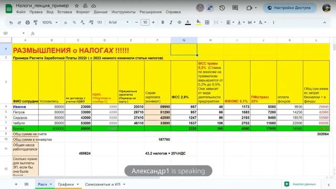Toggle bold formatting

pos(163,23)
